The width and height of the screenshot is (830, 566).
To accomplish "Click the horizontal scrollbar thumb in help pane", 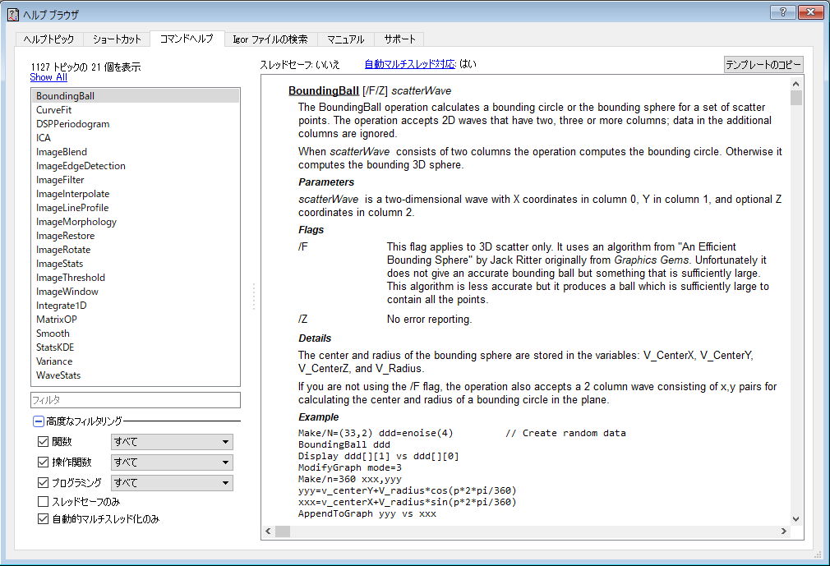I will pos(283,531).
